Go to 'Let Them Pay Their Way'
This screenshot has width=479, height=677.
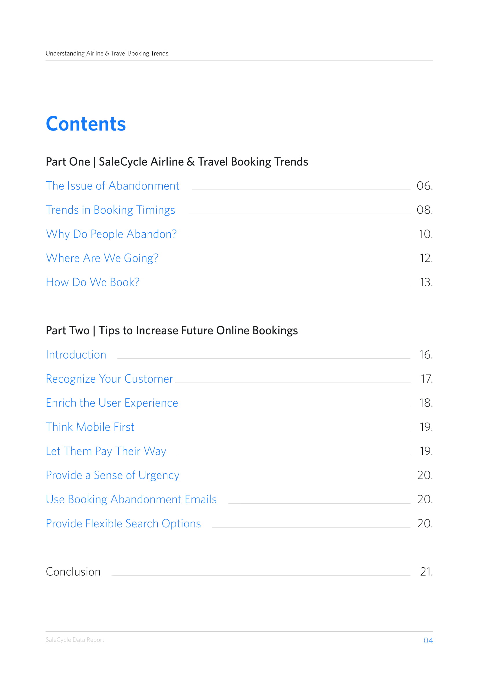click(x=106, y=451)
